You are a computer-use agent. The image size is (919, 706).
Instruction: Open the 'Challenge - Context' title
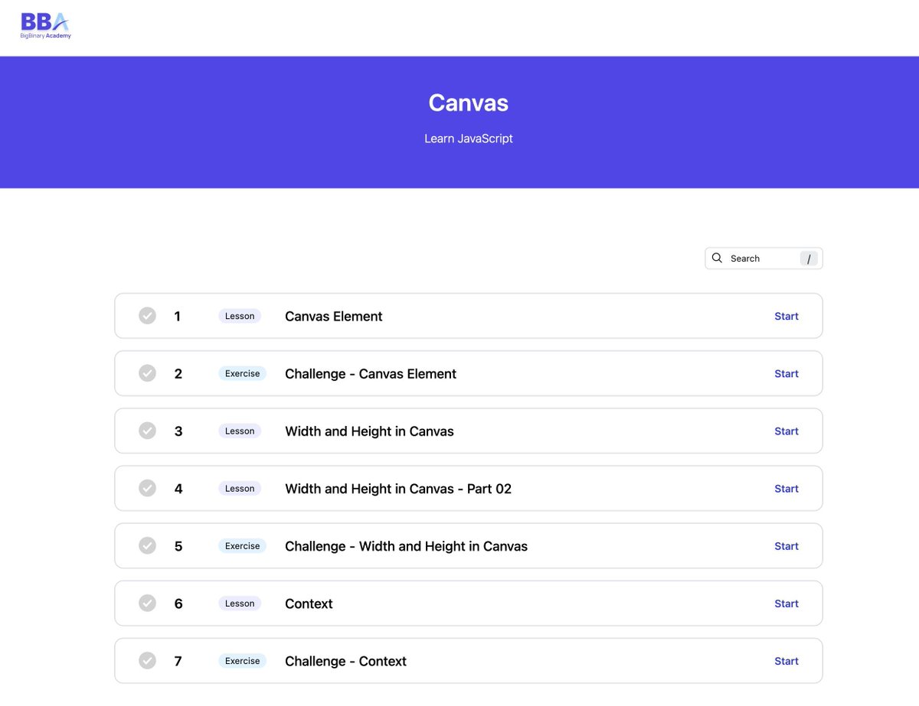[x=345, y=660]
